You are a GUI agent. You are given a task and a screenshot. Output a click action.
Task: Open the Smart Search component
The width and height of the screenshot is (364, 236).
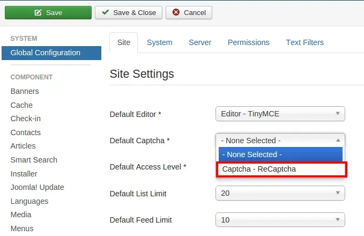point(34,160)
